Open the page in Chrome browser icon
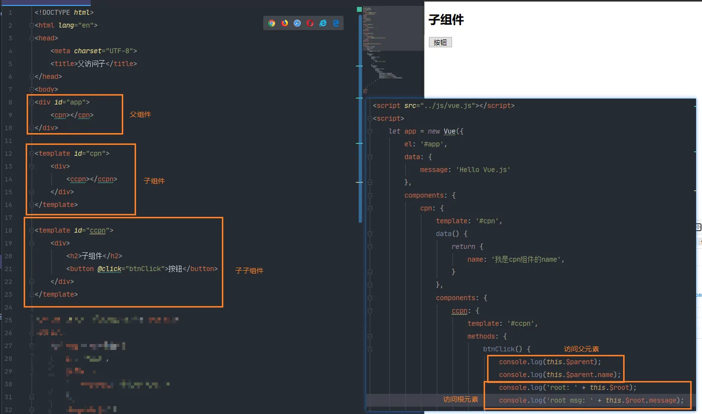This screenshot has height=414, width=702. 272,23
